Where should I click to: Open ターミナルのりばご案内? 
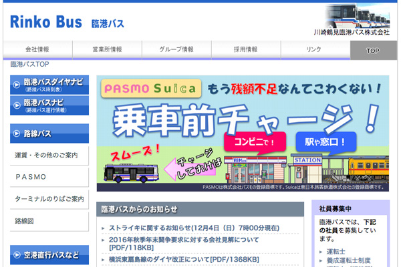(49, 199)
